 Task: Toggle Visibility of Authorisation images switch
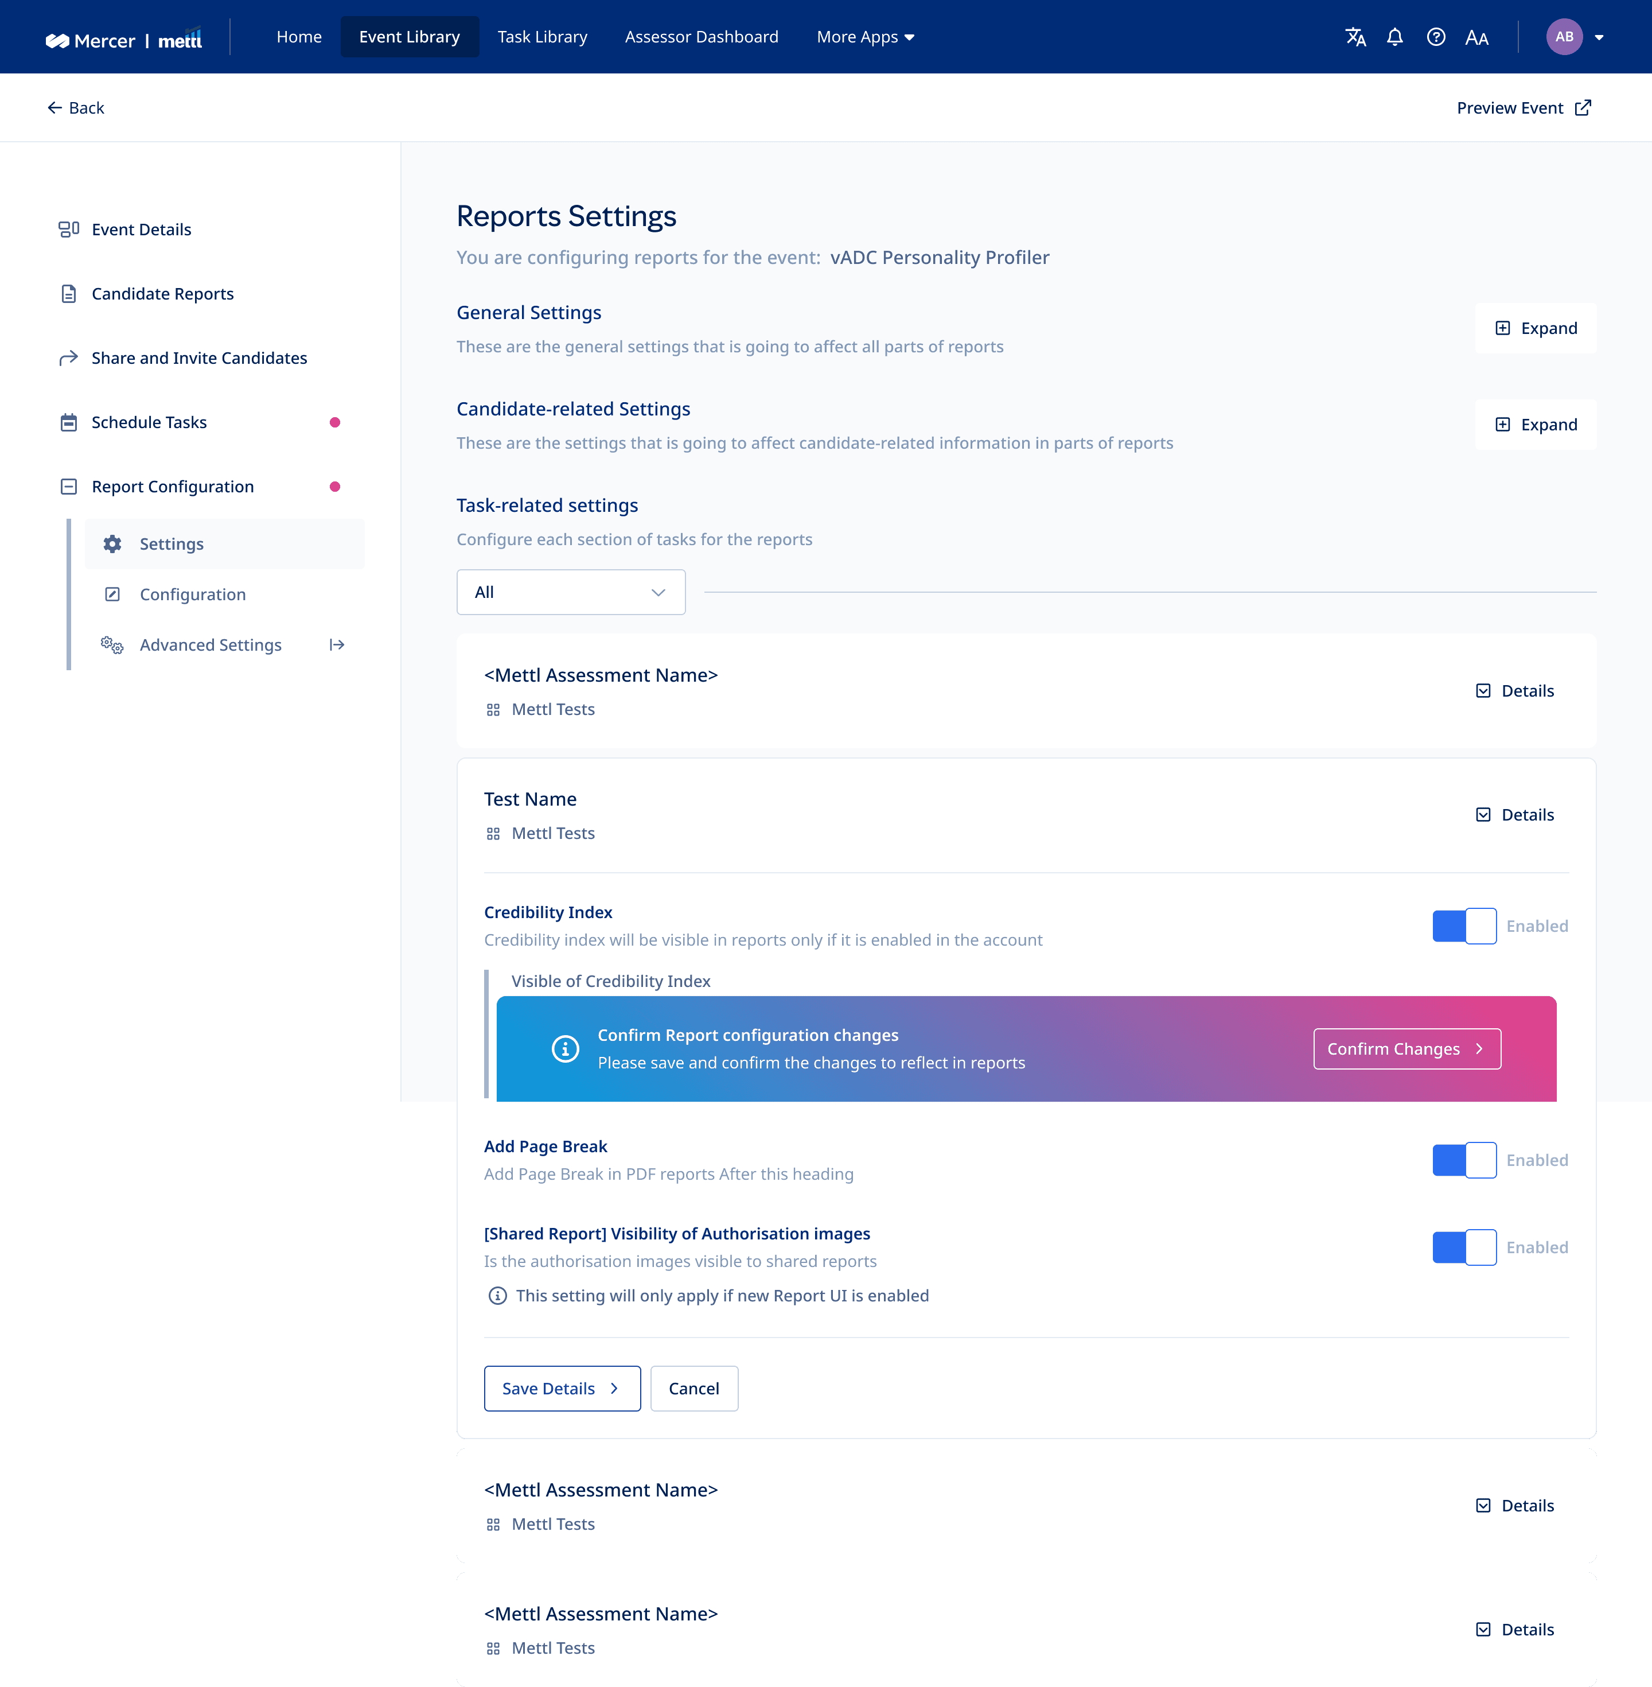(x=1464, y=1247)
